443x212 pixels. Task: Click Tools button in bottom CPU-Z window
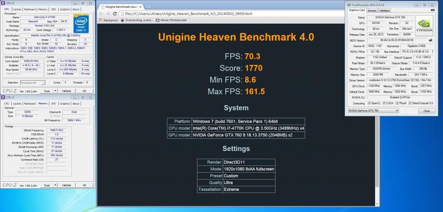pyautogui.click(x=47, y=185)
